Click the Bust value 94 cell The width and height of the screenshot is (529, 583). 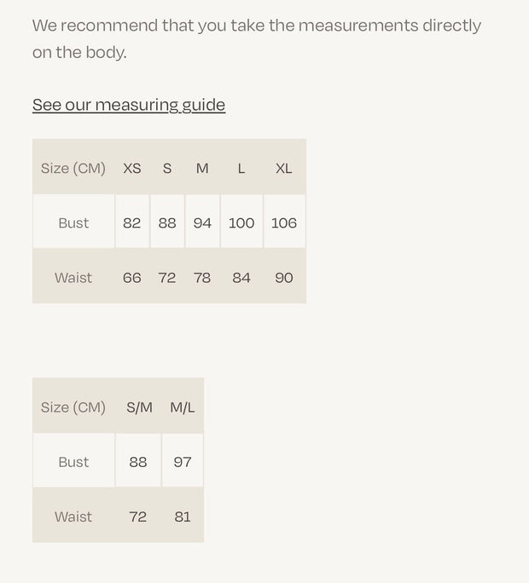point(202,222)
